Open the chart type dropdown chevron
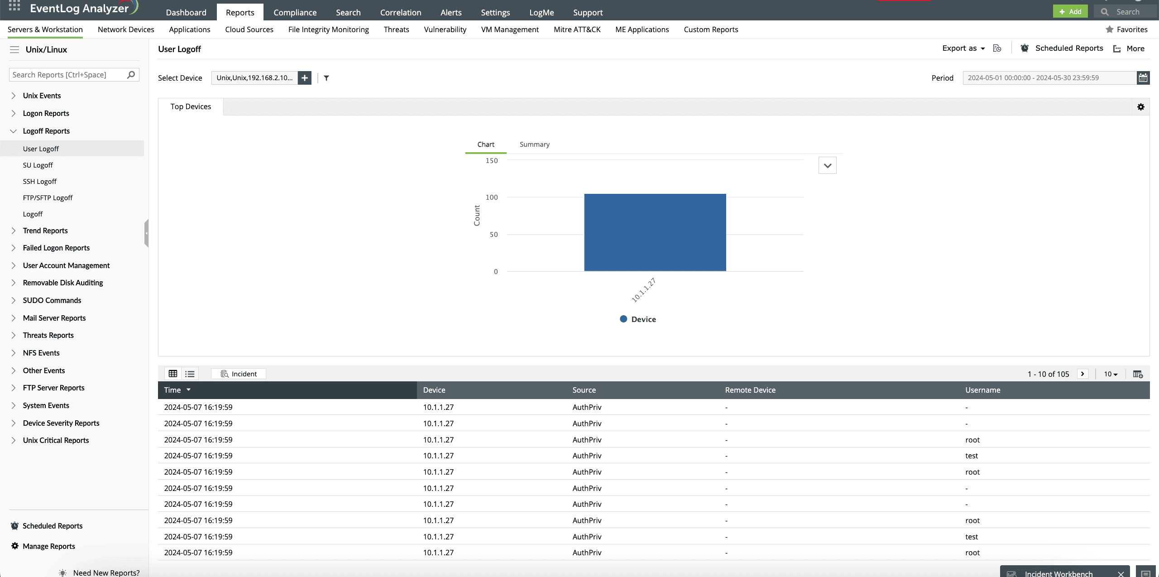1159x577 pixels. 827,166
